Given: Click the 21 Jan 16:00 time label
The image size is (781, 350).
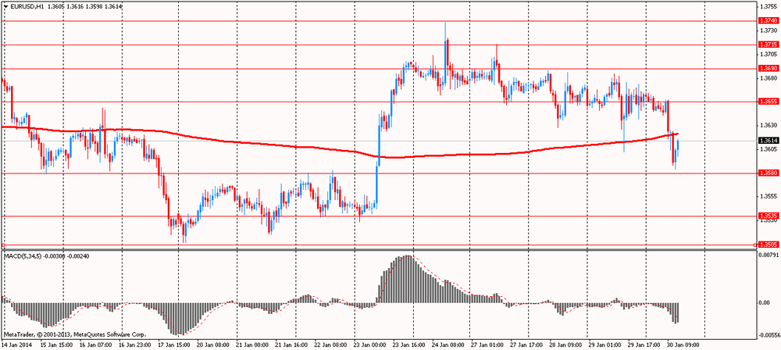Looking at the screenshot, I should pyautogui.click(x=291, y=345).
